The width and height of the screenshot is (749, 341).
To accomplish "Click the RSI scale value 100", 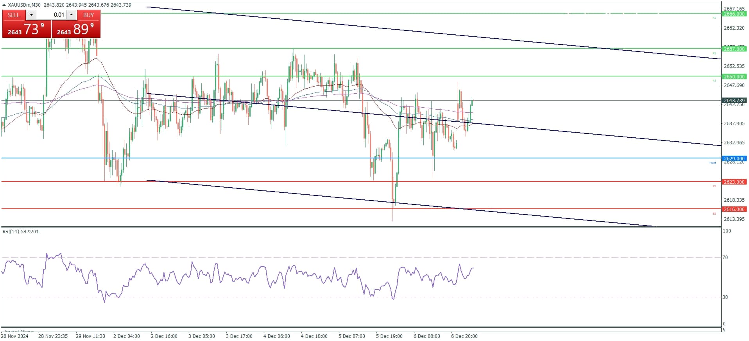I will point(727,231).
